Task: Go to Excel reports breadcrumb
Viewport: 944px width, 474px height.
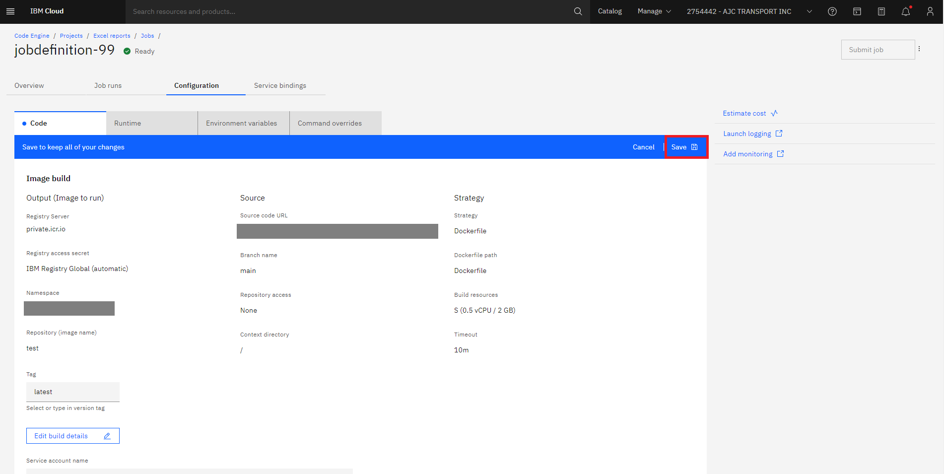Action: pos(112,36)
